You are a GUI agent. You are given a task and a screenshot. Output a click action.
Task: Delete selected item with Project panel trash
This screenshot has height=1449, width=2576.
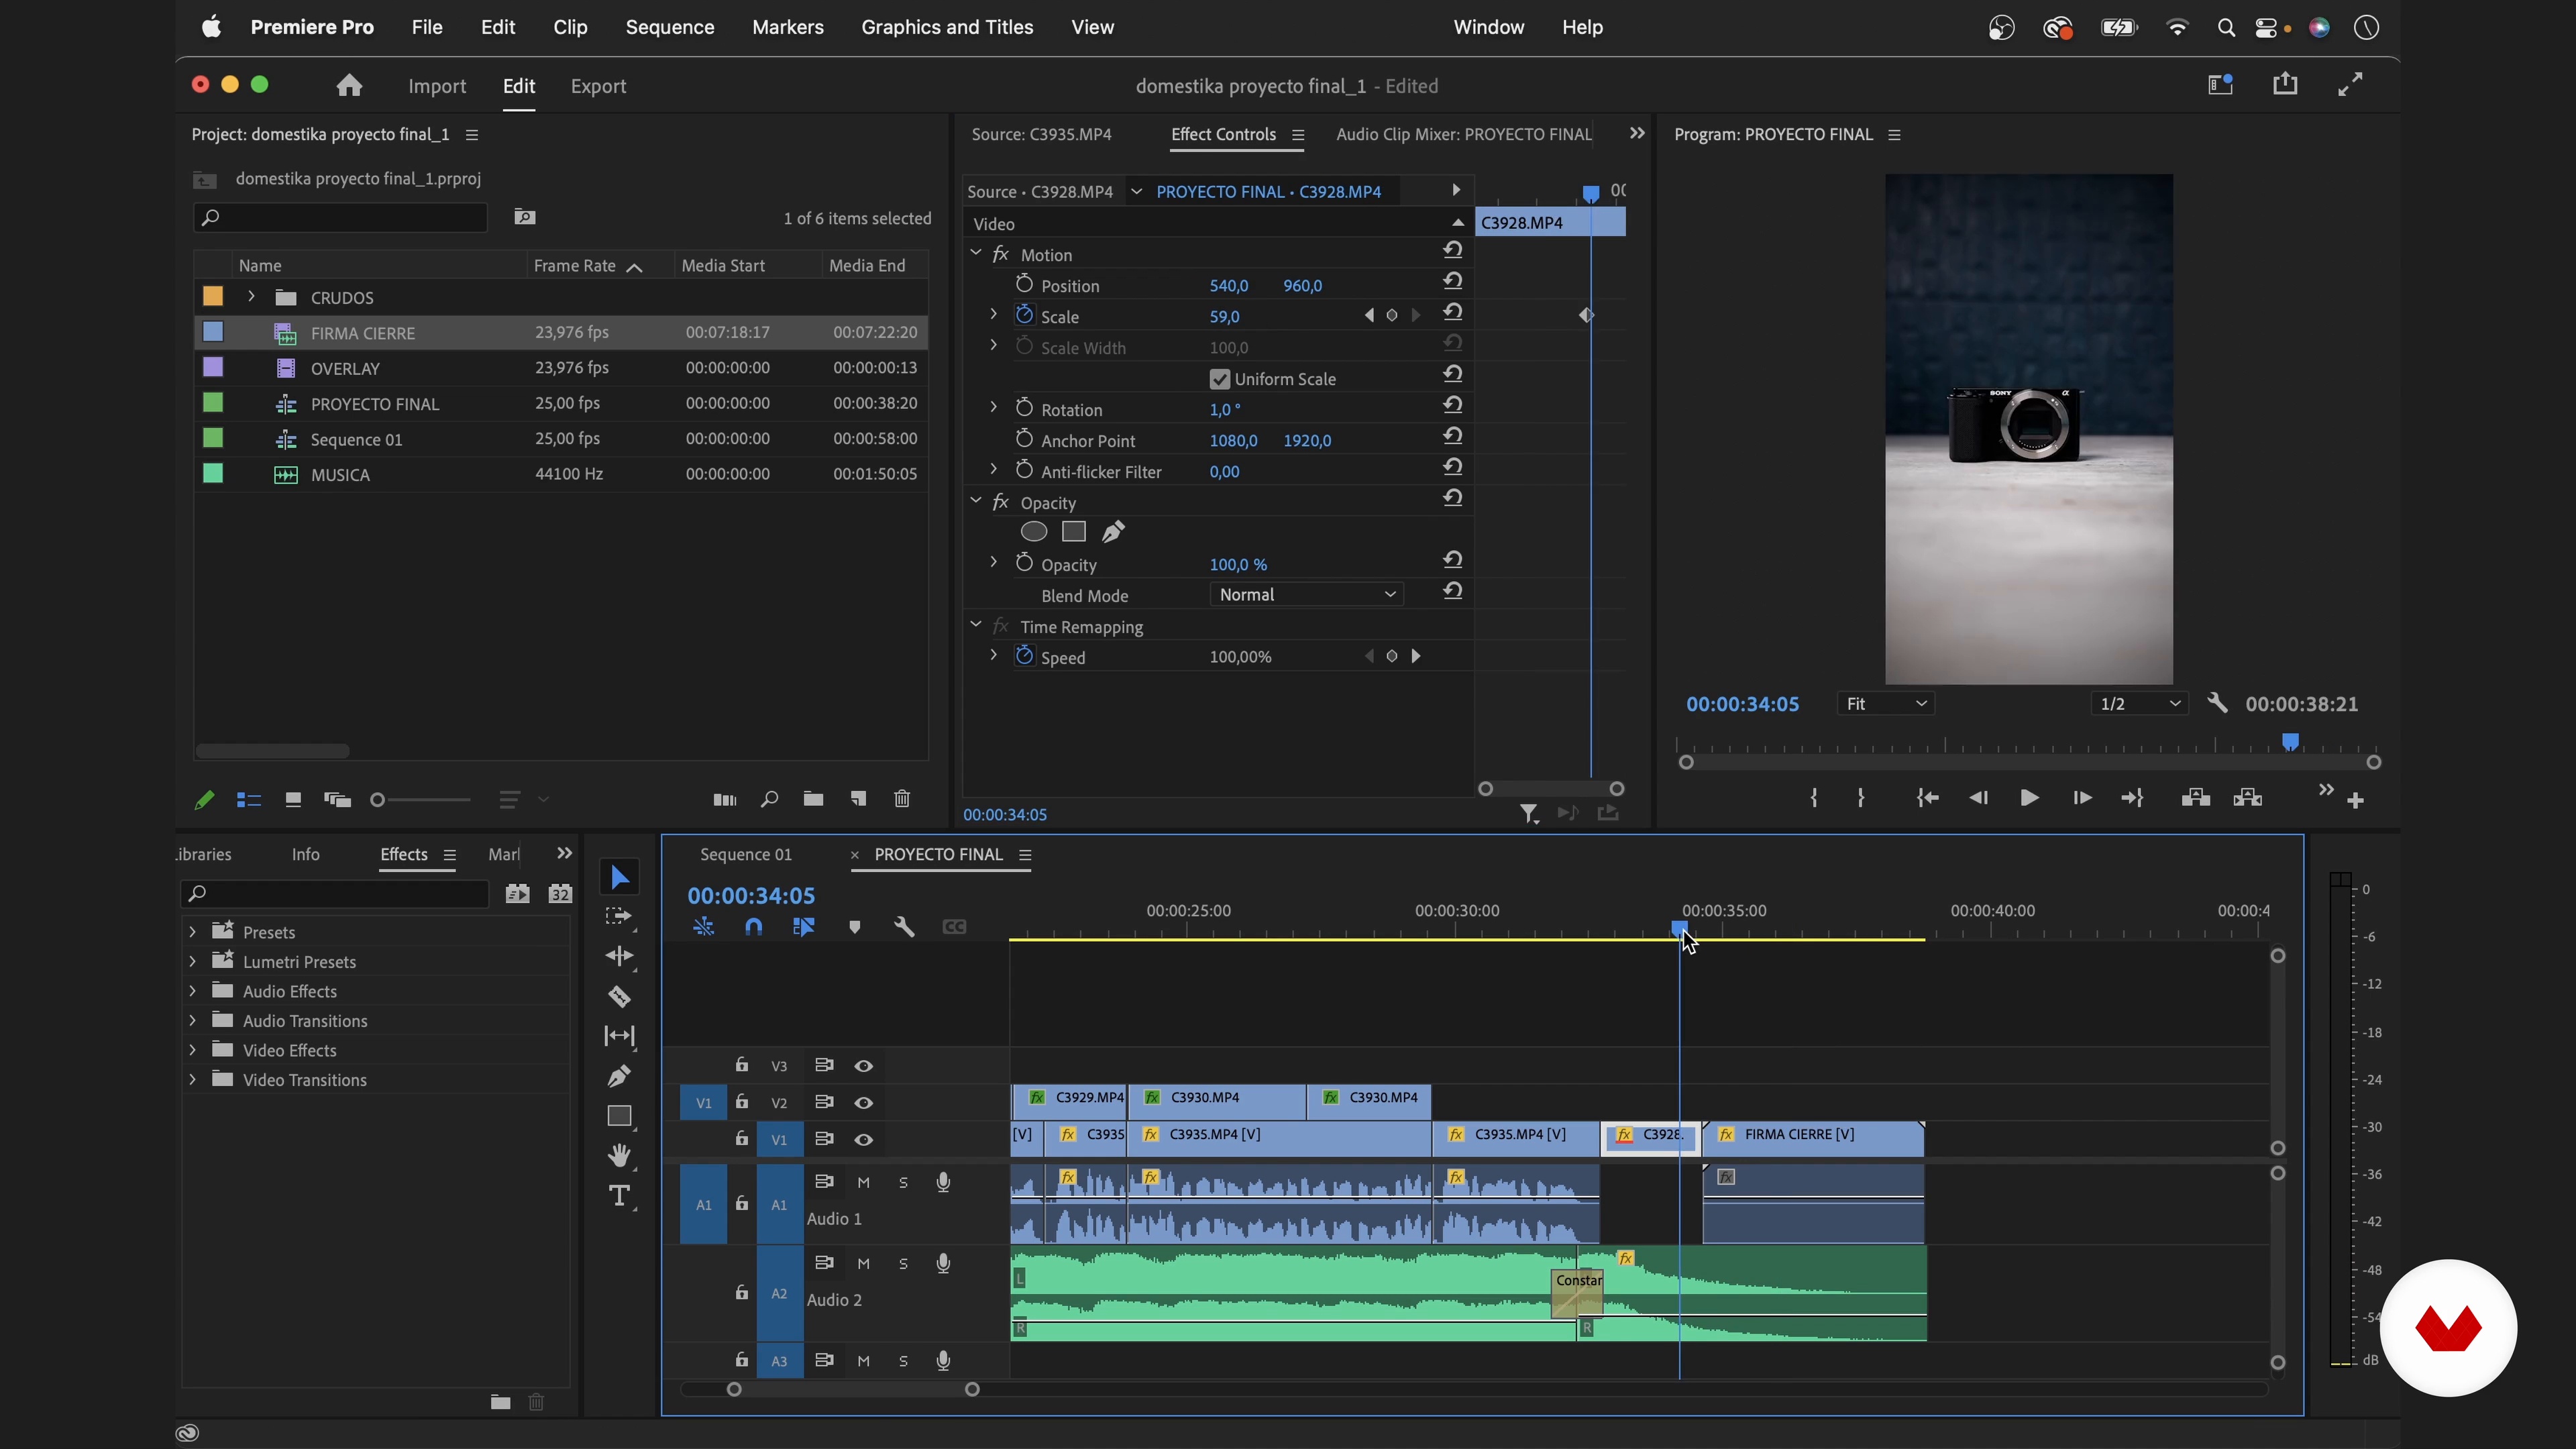click(902, 799)
